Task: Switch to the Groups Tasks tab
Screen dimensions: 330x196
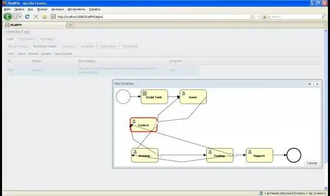Action: point(18,46)
